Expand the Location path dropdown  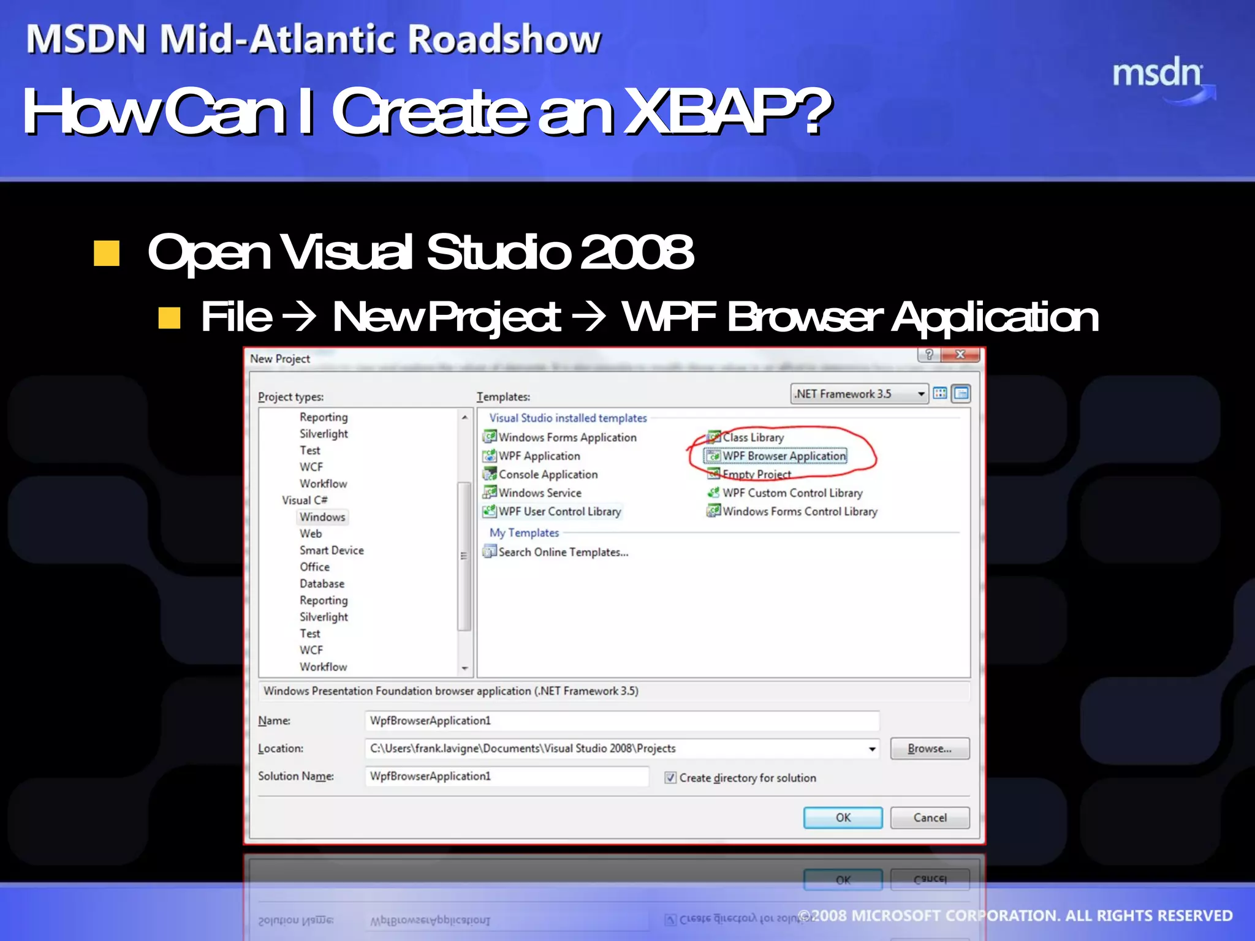pos(872,749)
